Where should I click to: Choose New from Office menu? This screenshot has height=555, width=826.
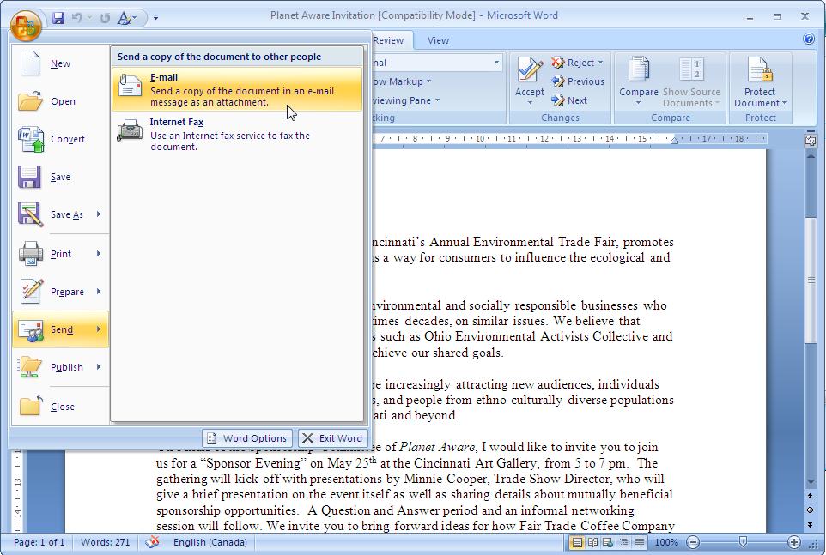coord(61,63)
